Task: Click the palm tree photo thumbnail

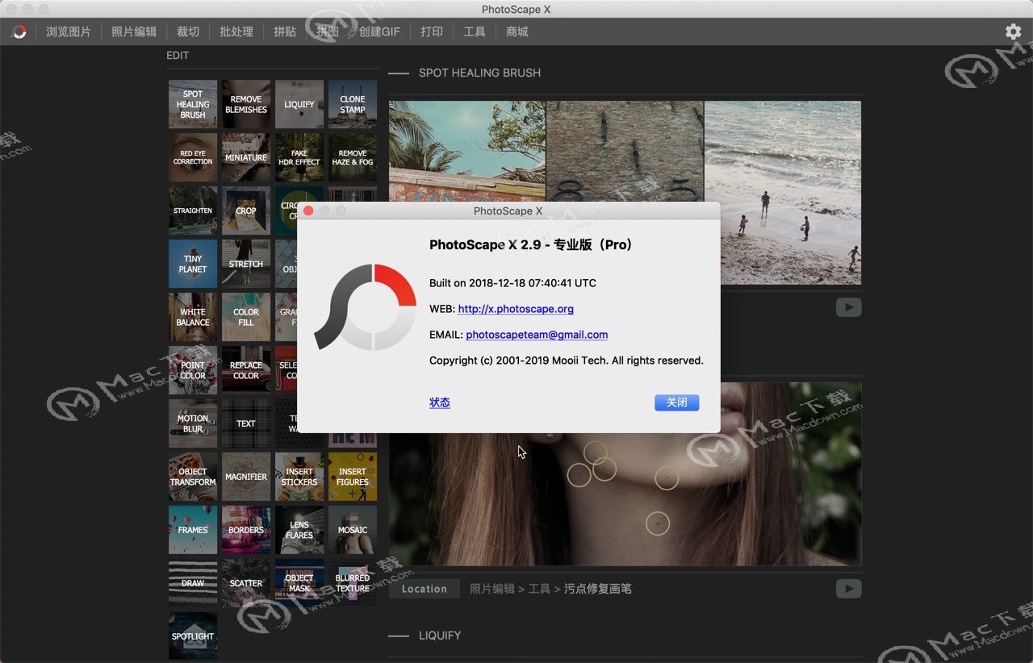Action: pos(467,152)
